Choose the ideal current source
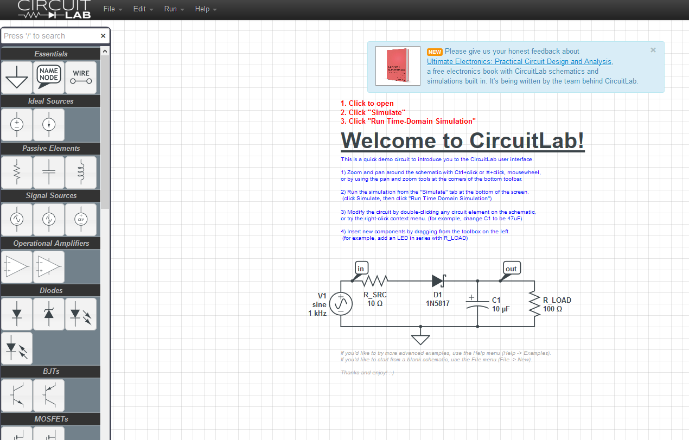Viewport: 689px width, 440px height. (x=49, y=124)
